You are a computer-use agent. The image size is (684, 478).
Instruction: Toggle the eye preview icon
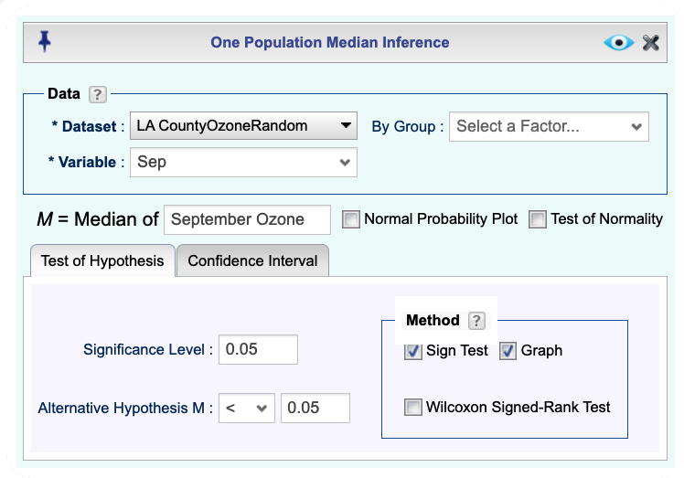(618, 43)
